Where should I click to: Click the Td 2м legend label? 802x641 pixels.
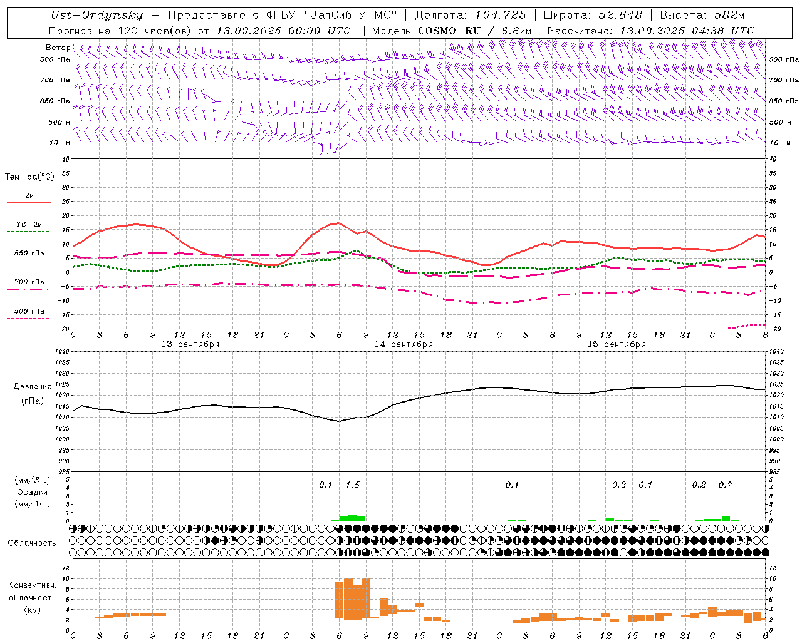[x=29, y=224]
